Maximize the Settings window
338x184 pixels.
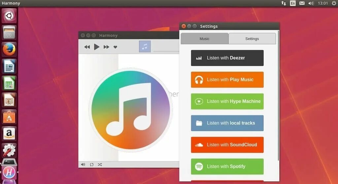[x=194, y=26]
